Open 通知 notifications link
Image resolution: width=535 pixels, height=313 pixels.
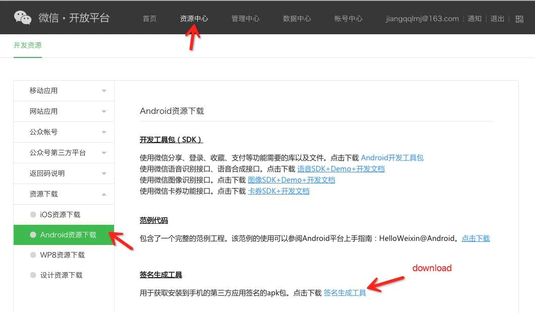(x=474, y=19)
